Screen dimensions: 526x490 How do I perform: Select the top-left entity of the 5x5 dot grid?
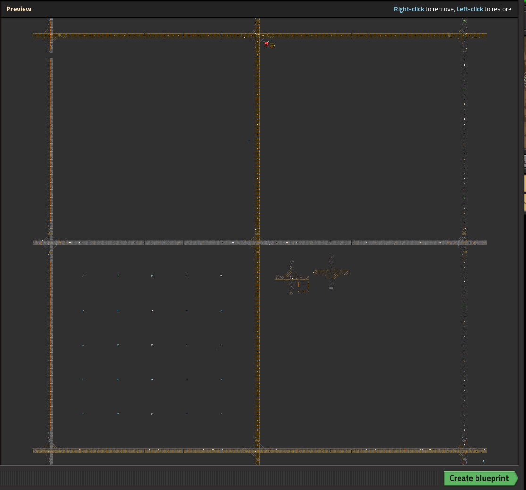click(83, 276)
